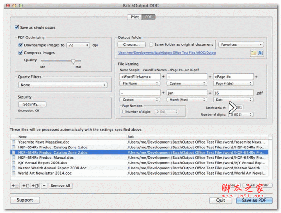Click the add list of files icon
This screenshot has height=213, width=281.
(15, 185)
